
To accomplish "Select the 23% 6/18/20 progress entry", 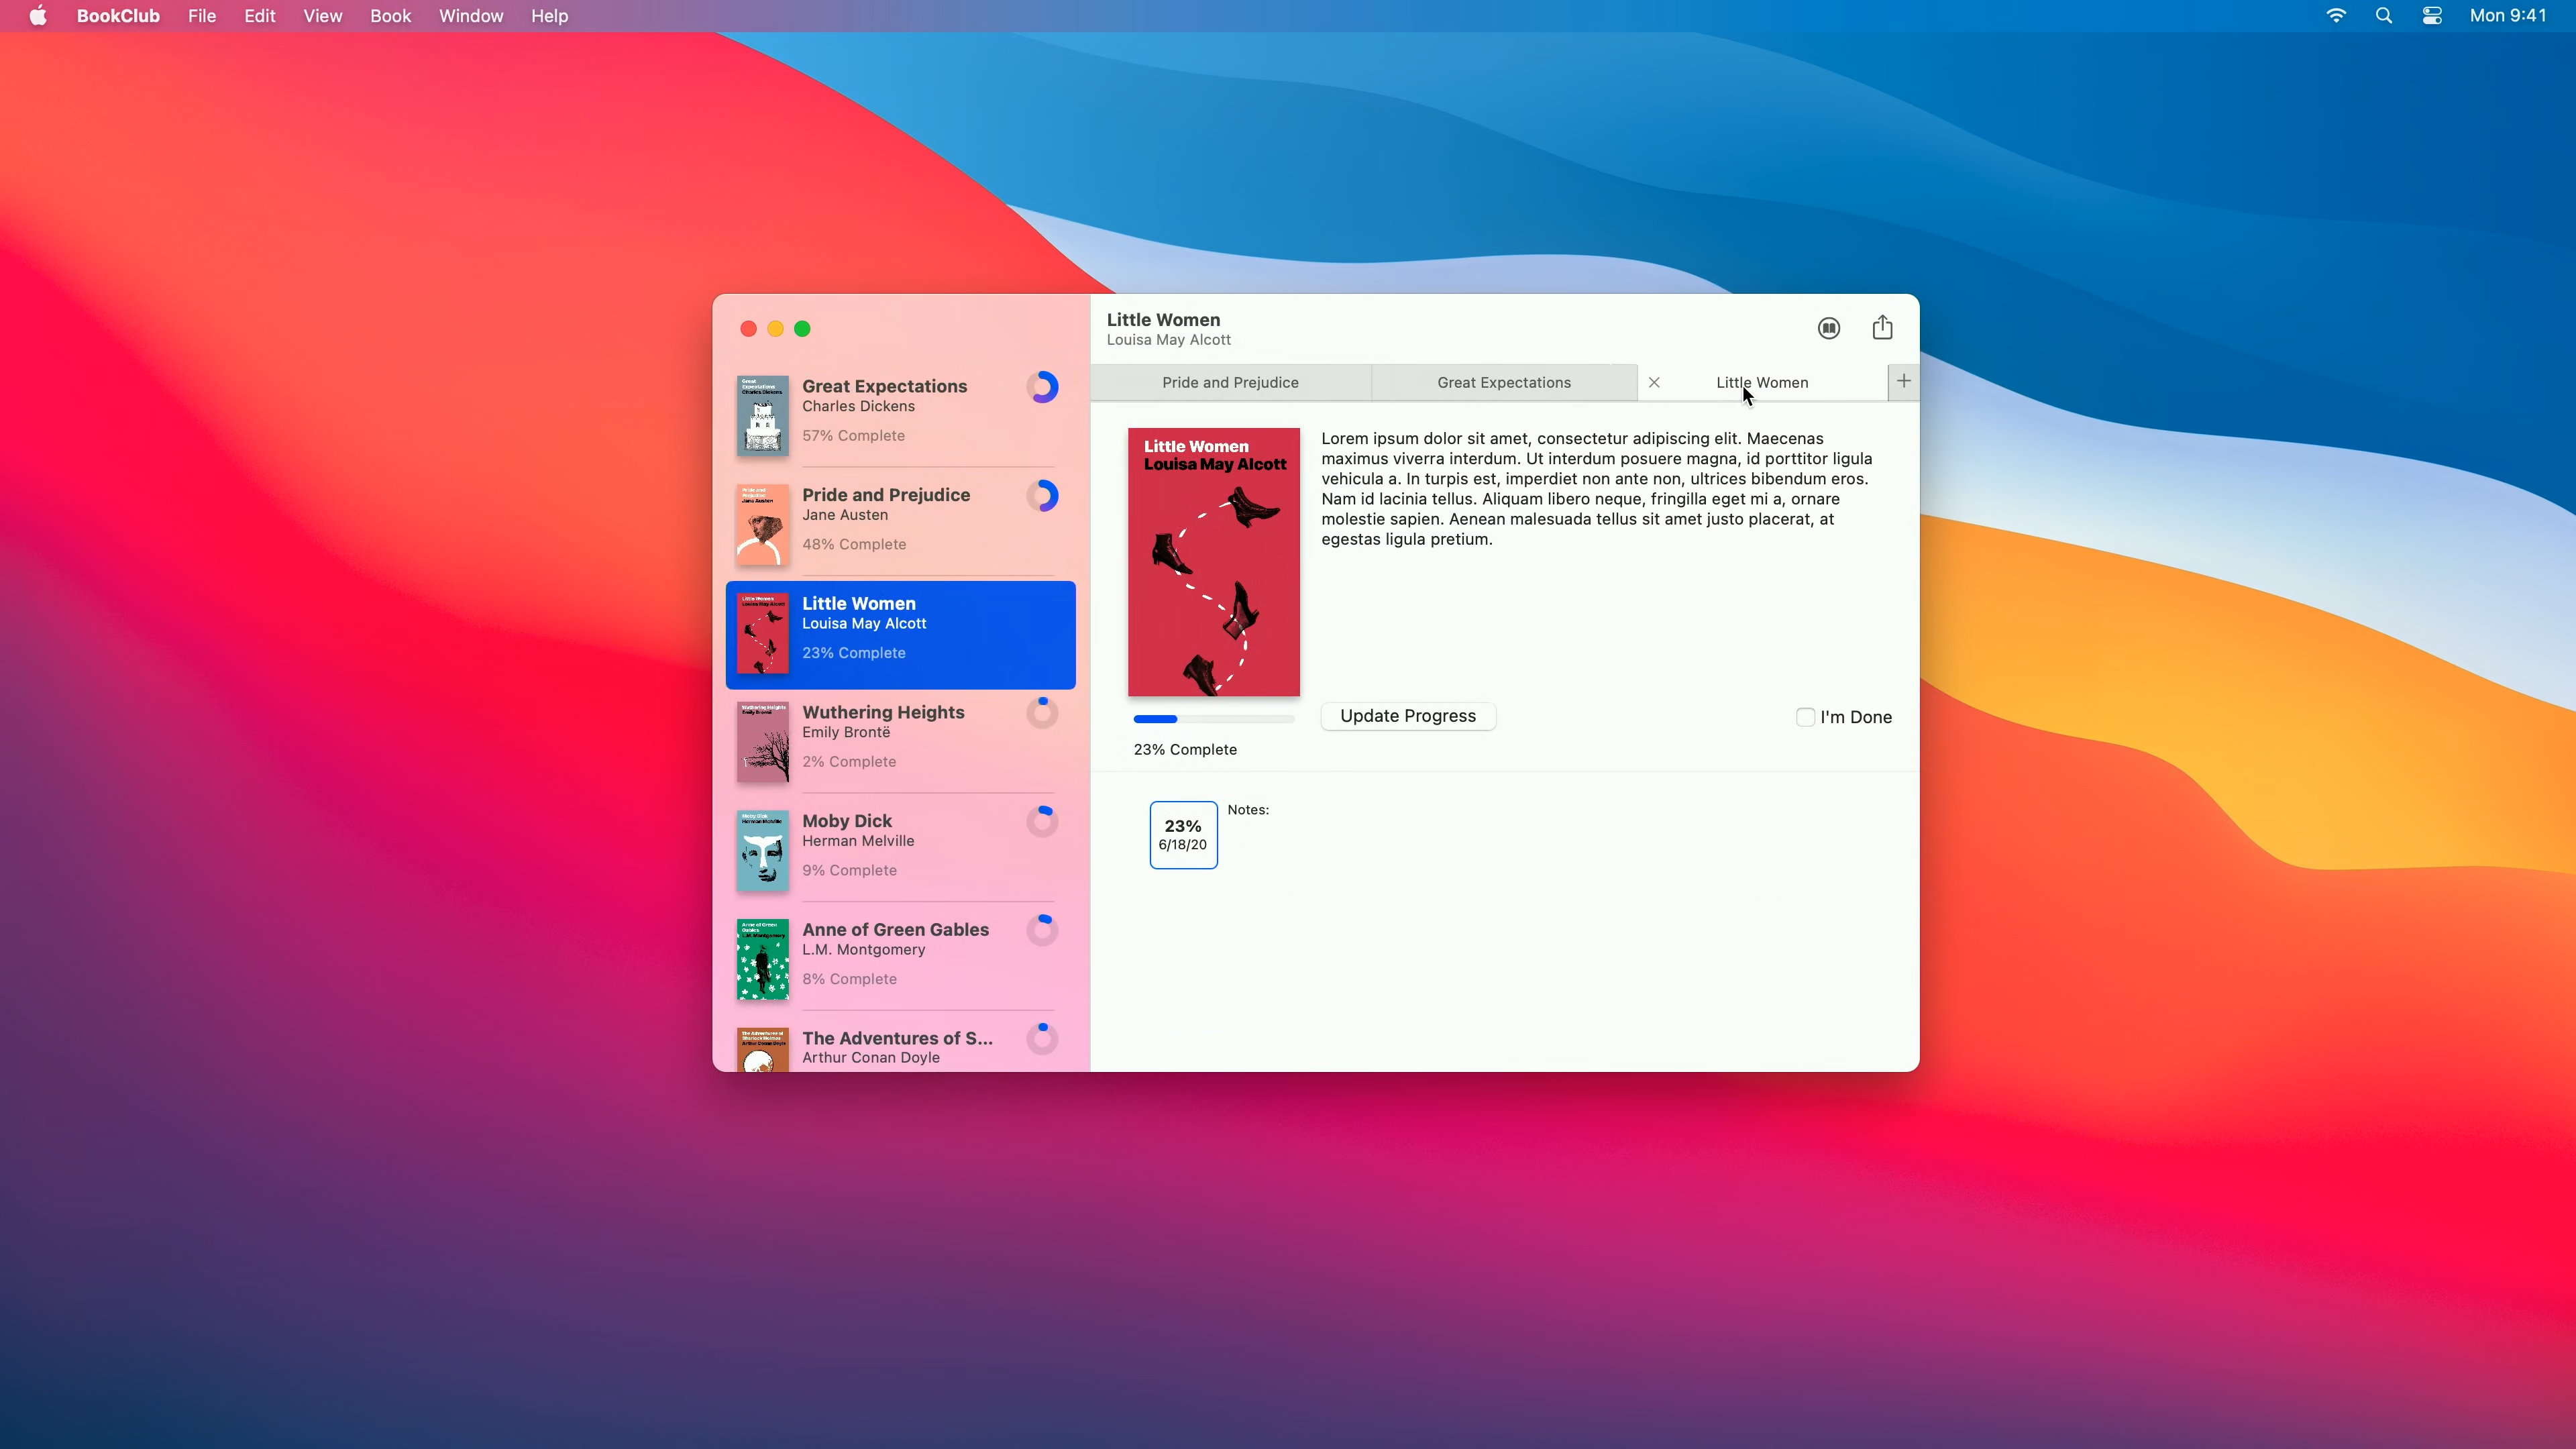I will coord(1183,835).
